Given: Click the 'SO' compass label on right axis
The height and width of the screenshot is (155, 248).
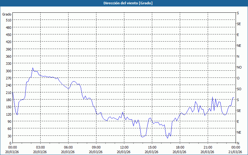Looking at the screenshot, I should pyautogui.click(x=239, y=89).
